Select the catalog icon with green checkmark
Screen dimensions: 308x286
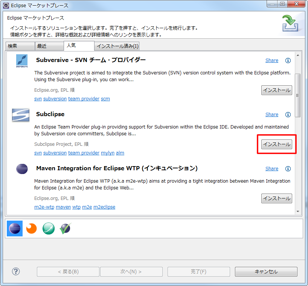pyautogui.click(x=66, y=228)
